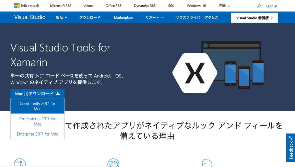This screenshot has height=167, width=295.
Task: Click the Feedback pencil icon
Action: pos(291,138)
